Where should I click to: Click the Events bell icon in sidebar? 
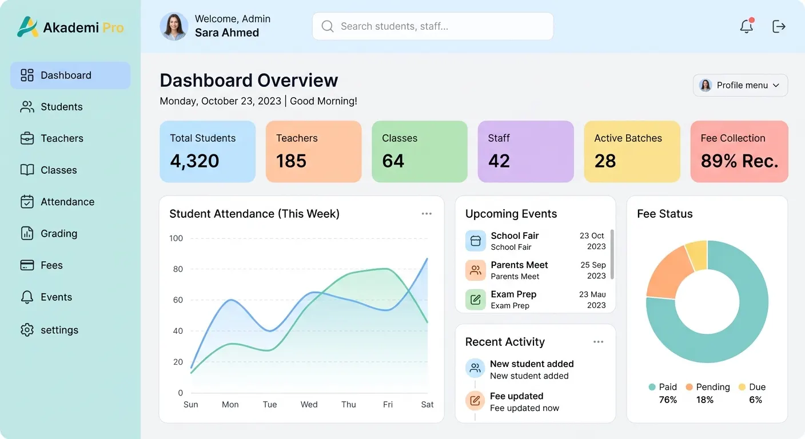tap(27, 297)
